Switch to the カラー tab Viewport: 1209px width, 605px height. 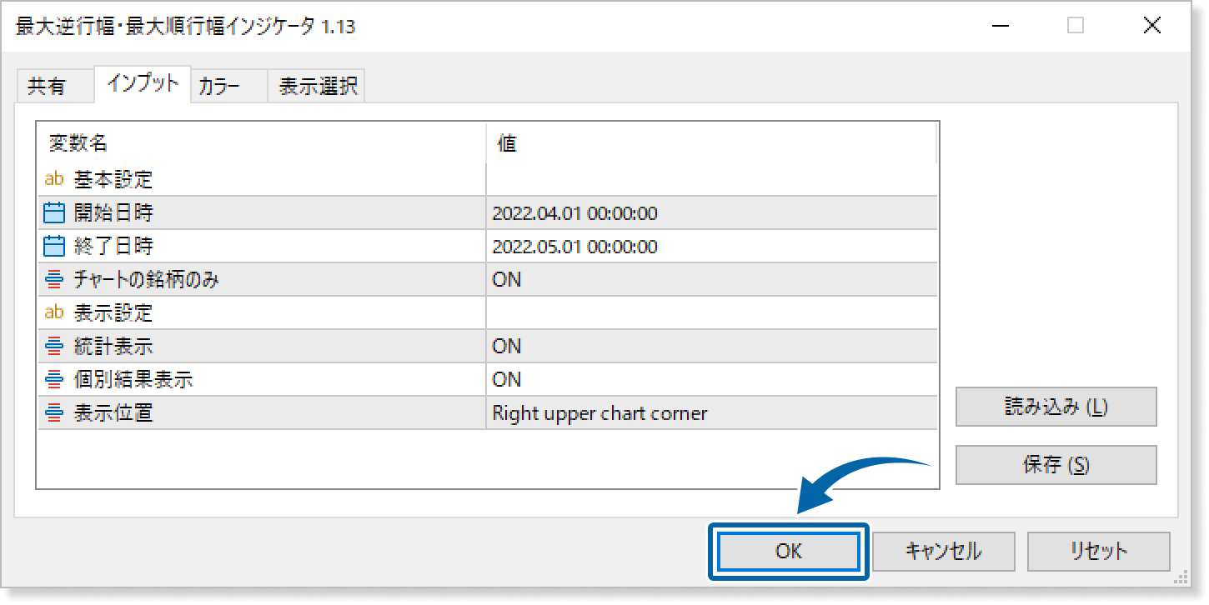point(220,86)
